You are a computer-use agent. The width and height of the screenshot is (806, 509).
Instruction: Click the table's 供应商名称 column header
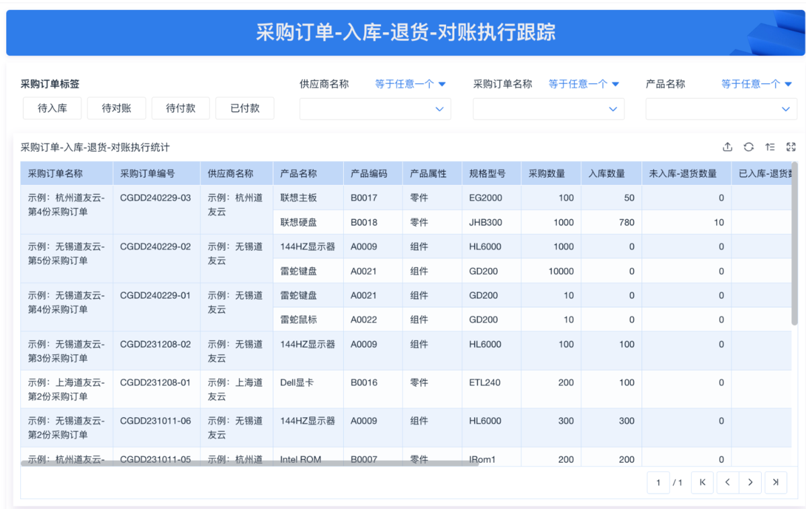click(x=236, y=173)
